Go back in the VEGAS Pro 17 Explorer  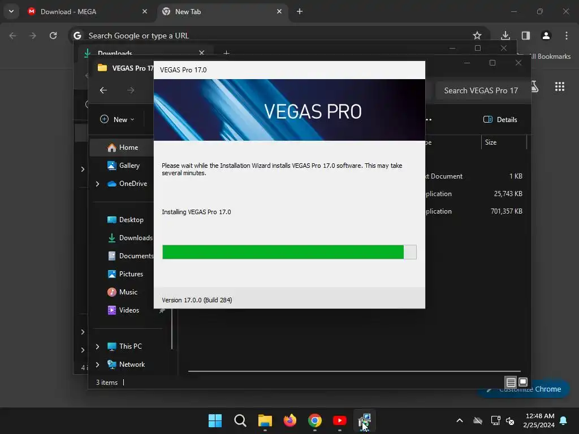click(x=103, y=90)
